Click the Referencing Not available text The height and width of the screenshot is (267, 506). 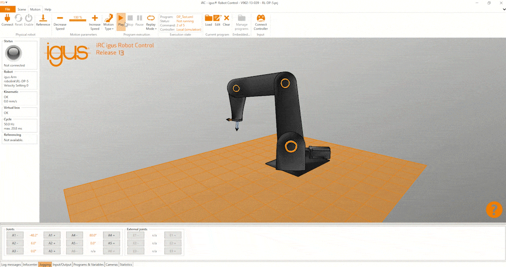pos(14,140)
